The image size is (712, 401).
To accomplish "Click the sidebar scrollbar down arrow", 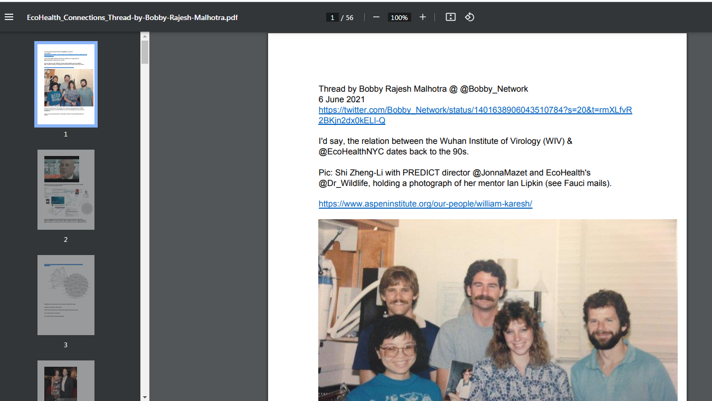I will pos(145,396).
